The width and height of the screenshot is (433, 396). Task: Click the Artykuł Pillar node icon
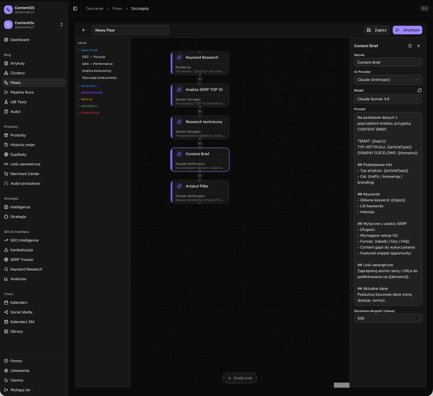tap(179, 186)
